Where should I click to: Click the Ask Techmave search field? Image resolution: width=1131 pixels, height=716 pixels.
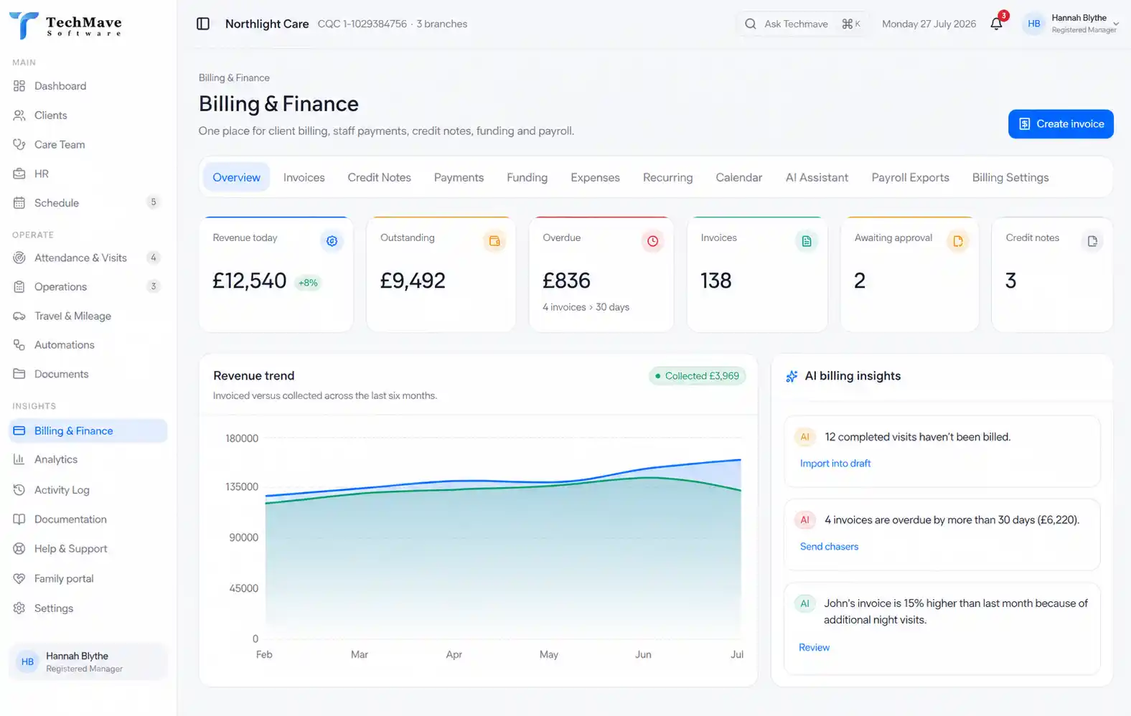[x=802, y=24]
